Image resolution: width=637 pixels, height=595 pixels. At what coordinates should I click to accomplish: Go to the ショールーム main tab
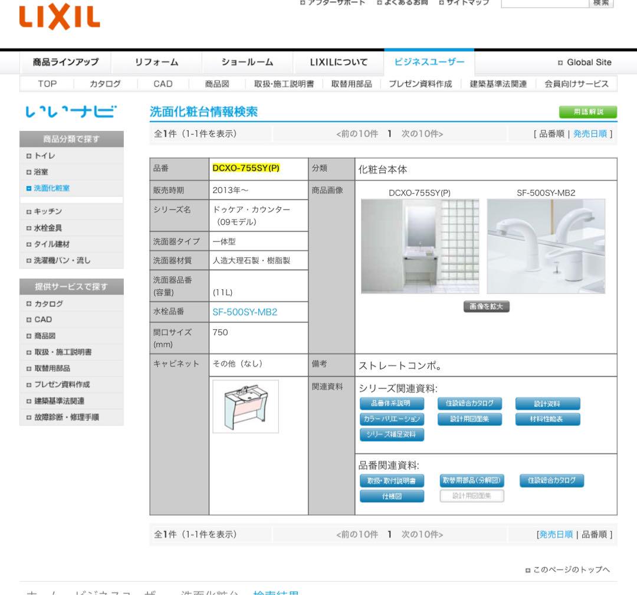coord(247,62)
